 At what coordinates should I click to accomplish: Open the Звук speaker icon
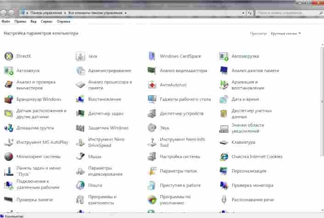tap(152, 128)
